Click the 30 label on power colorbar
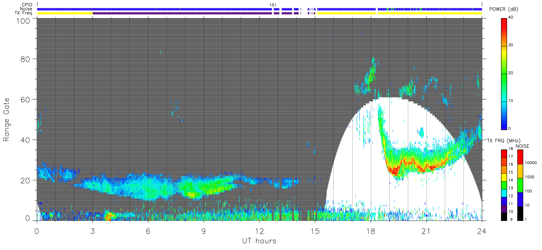The width and height of the screenshot is (542, 250). pyautogui.click(x=511, y=45)
